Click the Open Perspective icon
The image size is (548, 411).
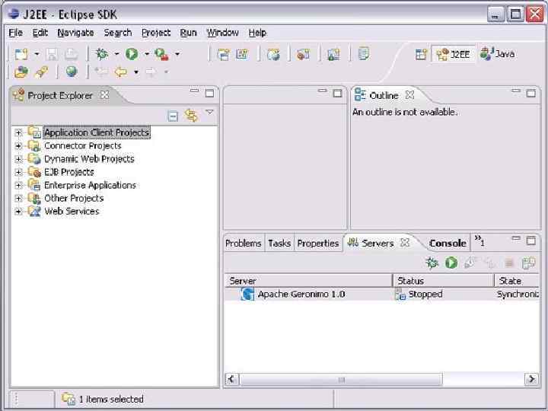click(421, 55)
